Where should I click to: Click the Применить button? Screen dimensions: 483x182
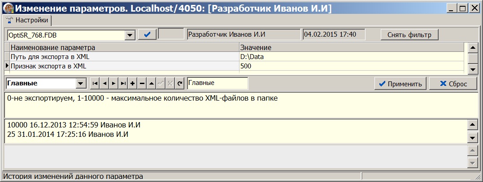point(400,84)
